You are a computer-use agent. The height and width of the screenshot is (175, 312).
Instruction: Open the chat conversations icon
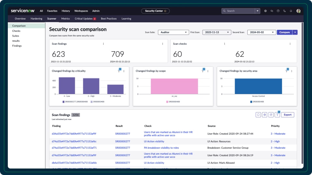coord(272,11)
